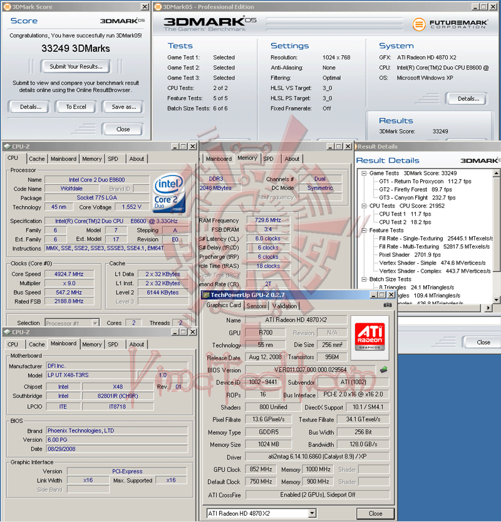Open the Validation tab in GPU-Z

pos(284,306)
